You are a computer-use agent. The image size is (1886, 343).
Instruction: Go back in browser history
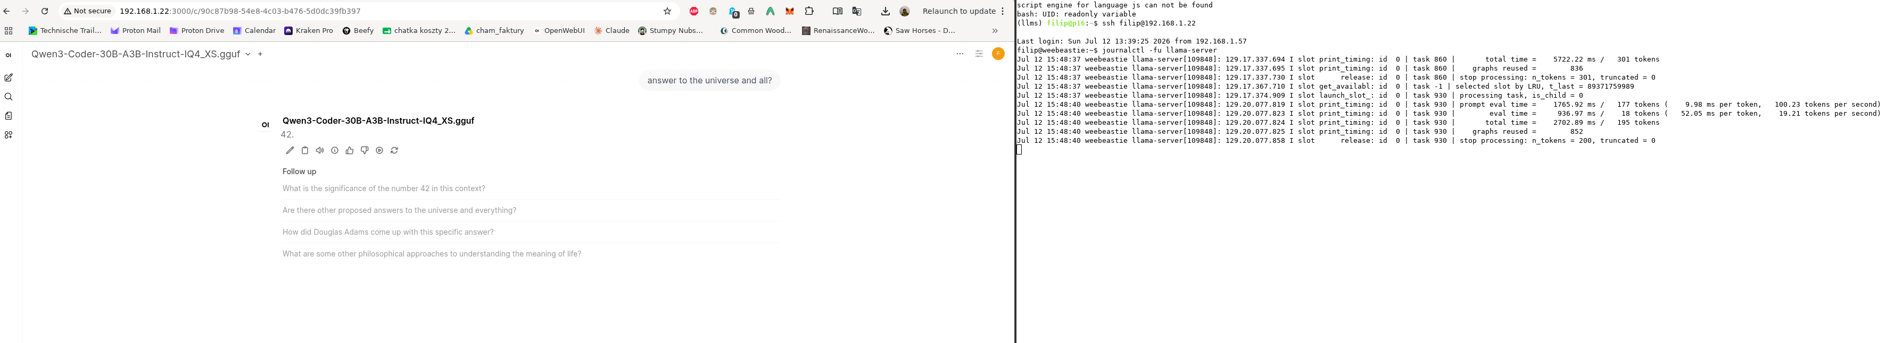7,11
